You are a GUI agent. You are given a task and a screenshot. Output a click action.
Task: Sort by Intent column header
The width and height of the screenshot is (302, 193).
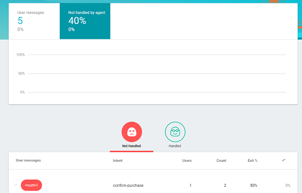117,160
